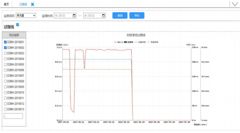The height and width of the screenshot is (133, 240).
Task: Close the 过程线 tab with the X icon
Action: click(x=33, y=4)
